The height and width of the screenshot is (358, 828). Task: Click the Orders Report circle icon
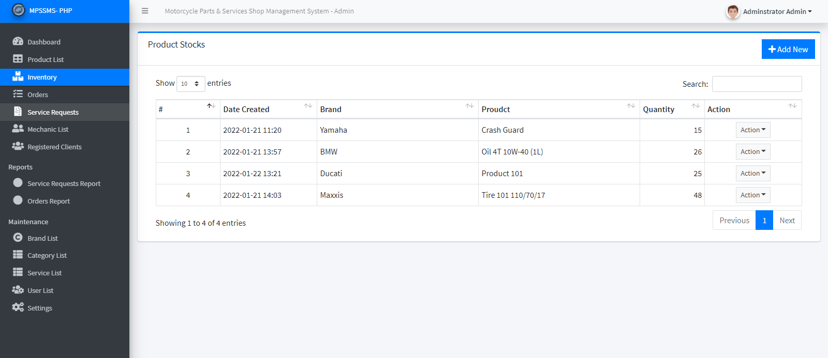click(18, 200)
